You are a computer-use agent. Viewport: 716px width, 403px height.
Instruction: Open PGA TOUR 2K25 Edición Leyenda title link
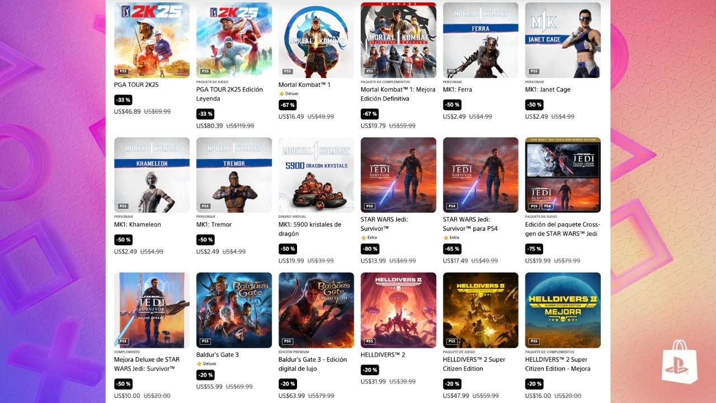[x=229, y=94]
